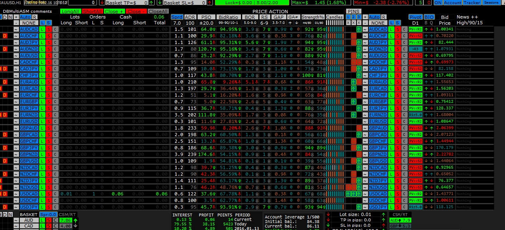Toggle PINS button 3
Viewport: 505px width, 230px height.
359,17
